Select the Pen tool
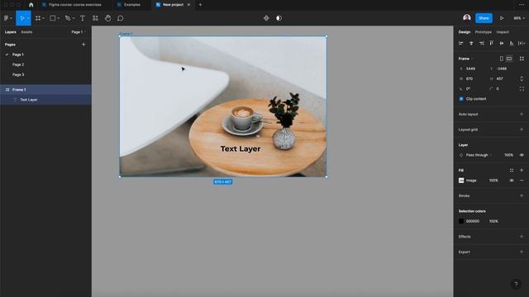The image size is (529, 297). click(x=68, y=18)
